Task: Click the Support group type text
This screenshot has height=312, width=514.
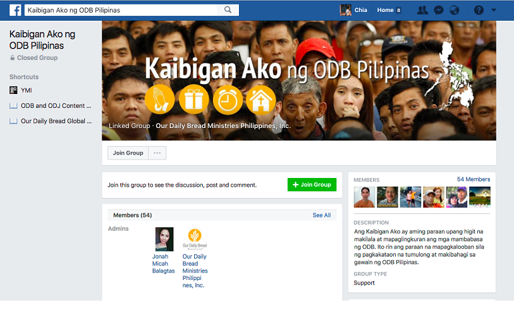Action: [x=364, y=283]
